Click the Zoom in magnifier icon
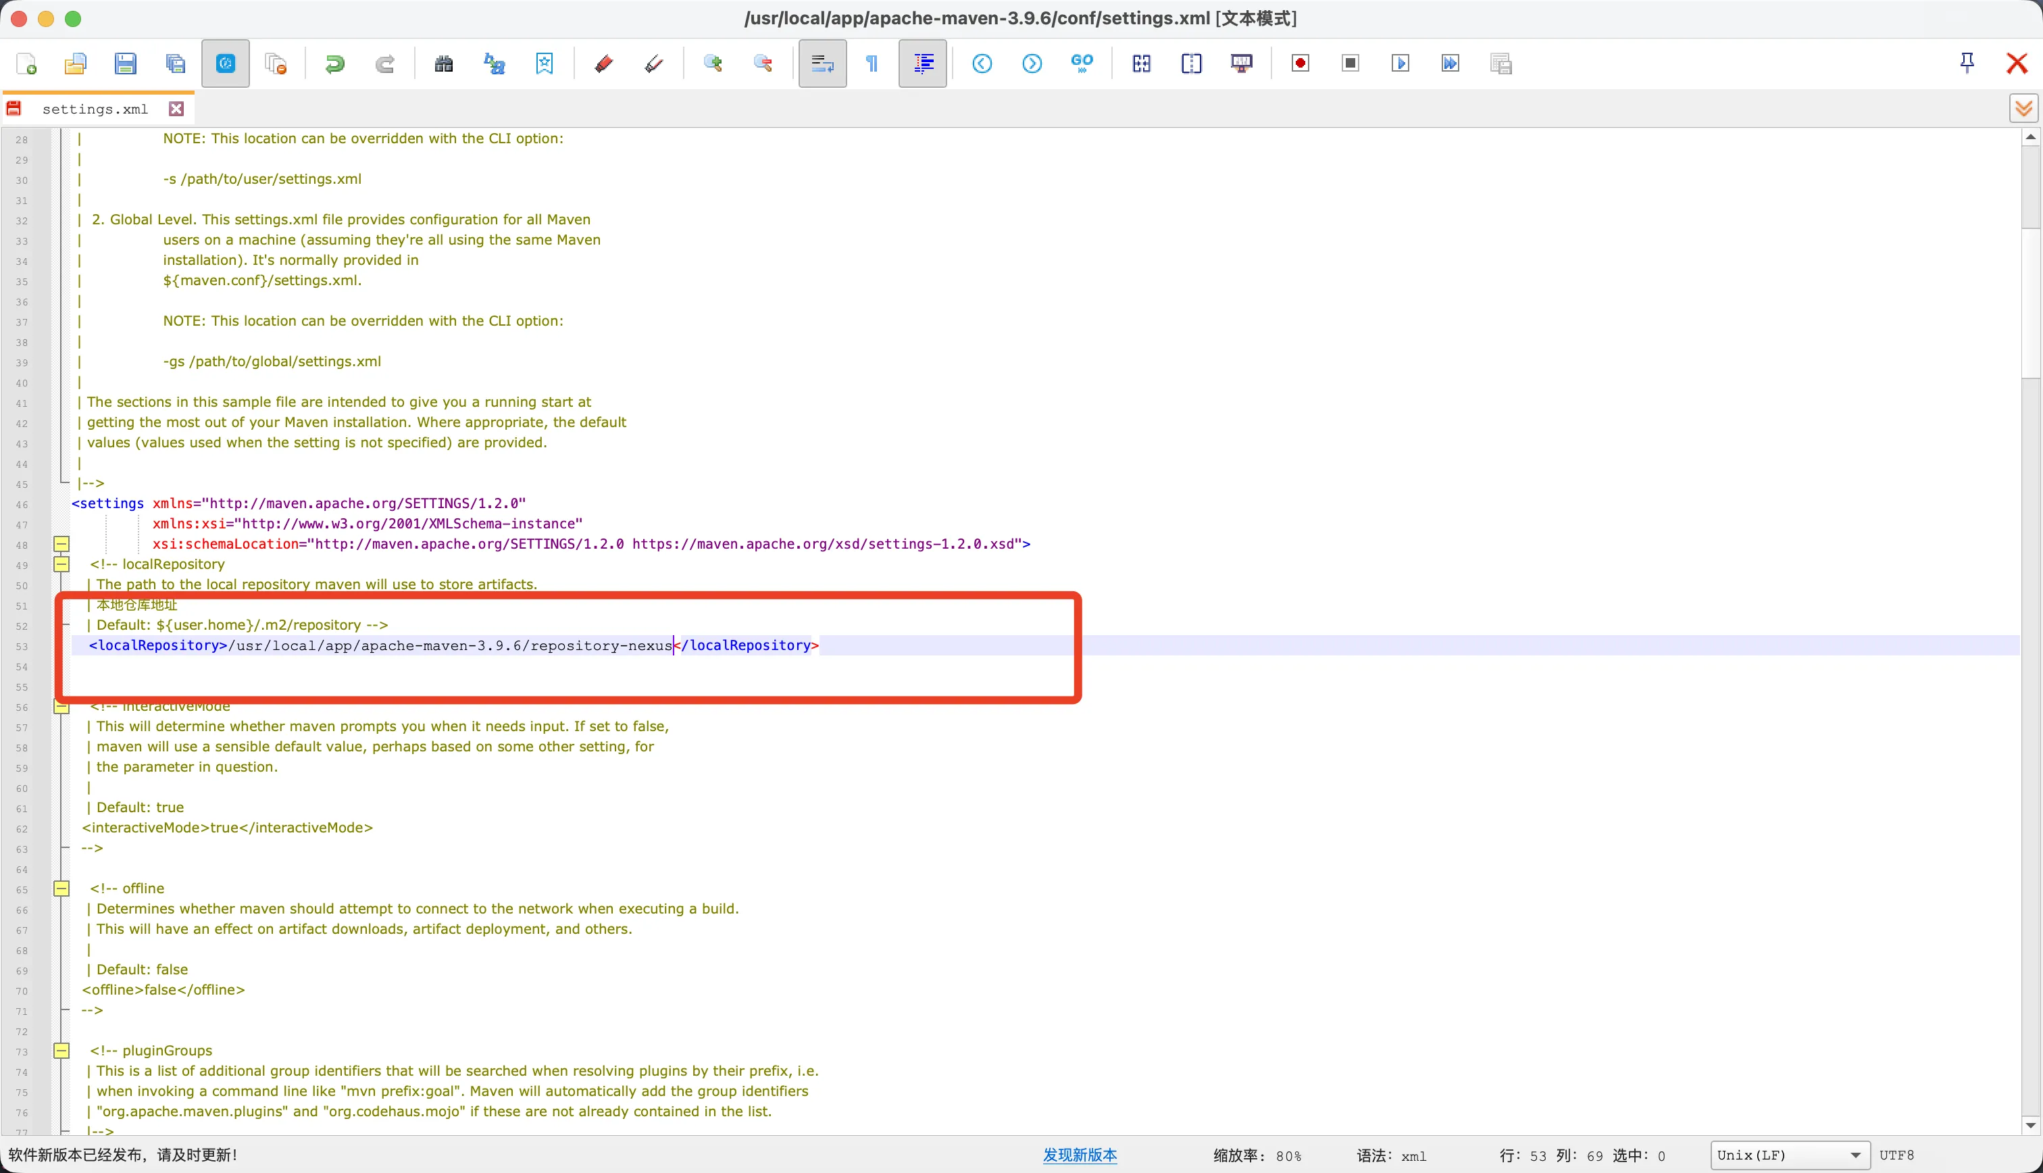The image size is (2043, 1173). tap(713, 64)
